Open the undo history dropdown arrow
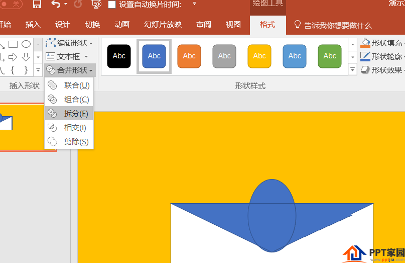405x263 pixels. click(66, 4)
